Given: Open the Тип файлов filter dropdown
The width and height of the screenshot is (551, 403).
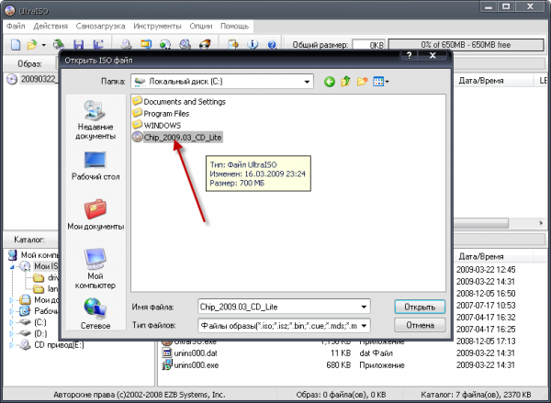Looking at the screenshot, I should click(x=364, y=325).
